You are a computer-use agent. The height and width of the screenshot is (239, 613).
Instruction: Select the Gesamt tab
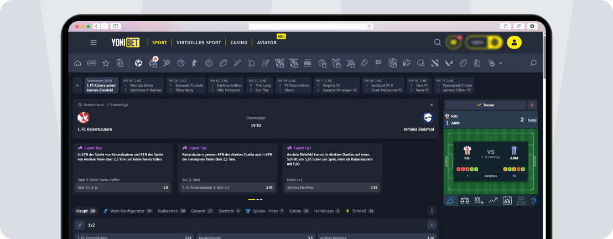[x=202, y=211]
